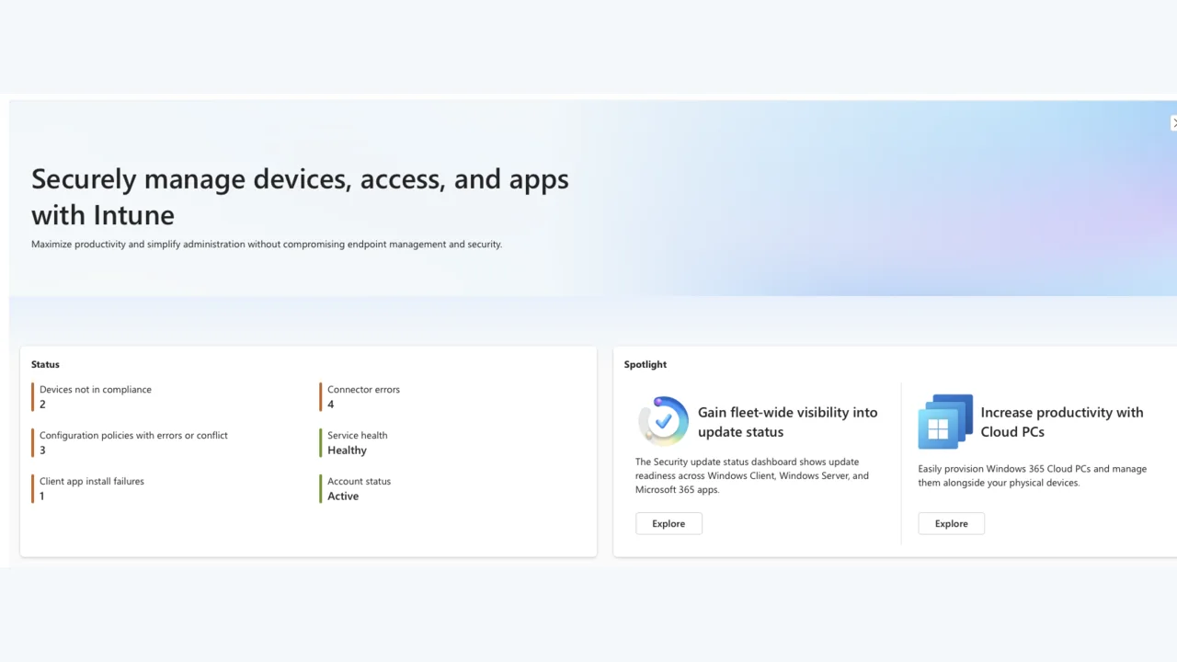Click the configuration policy errors count 3
This screenshot has width=1177, height=662.
42,451
